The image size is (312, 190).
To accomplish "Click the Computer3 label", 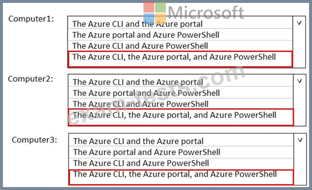I will [35, 140].
